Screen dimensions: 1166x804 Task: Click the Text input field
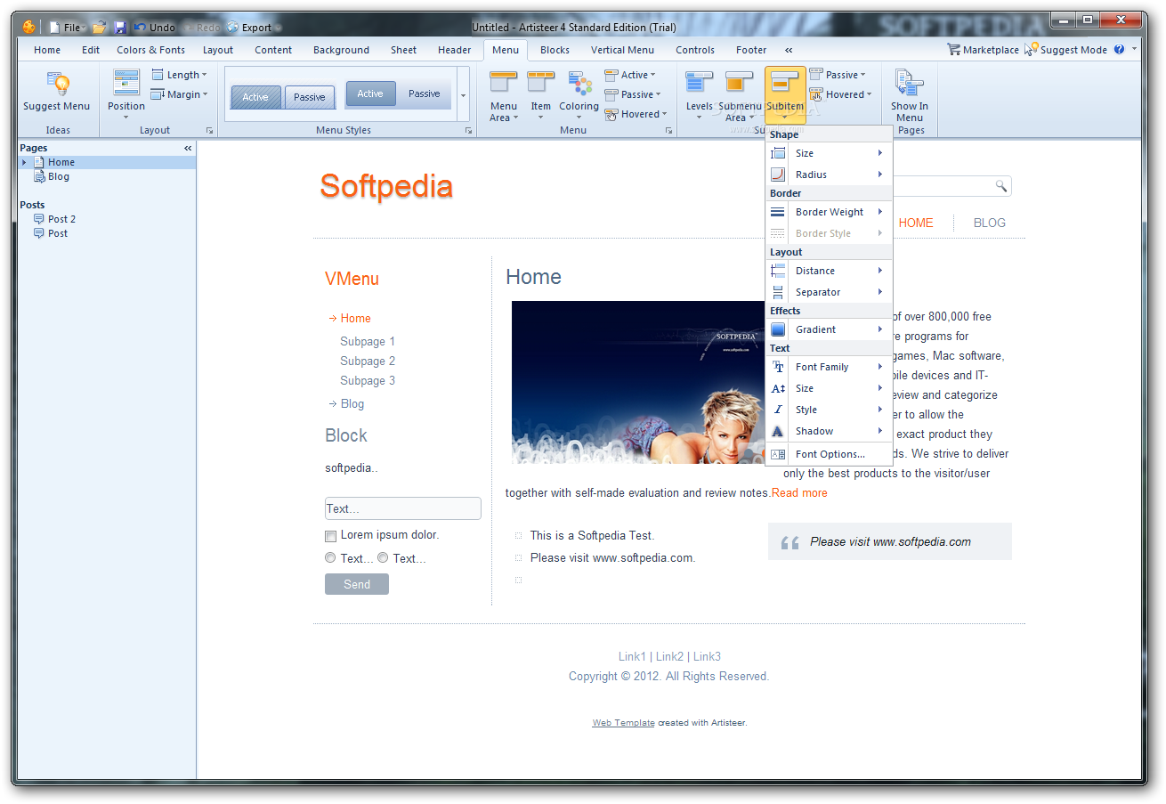(403, 508)
